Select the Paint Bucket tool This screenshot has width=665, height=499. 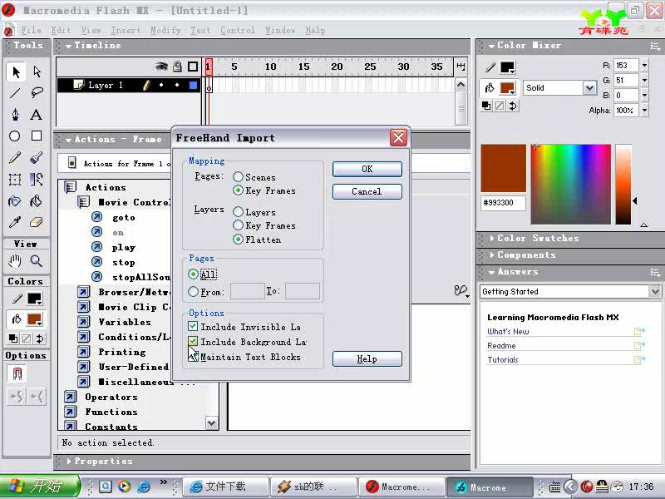[37, 200]
